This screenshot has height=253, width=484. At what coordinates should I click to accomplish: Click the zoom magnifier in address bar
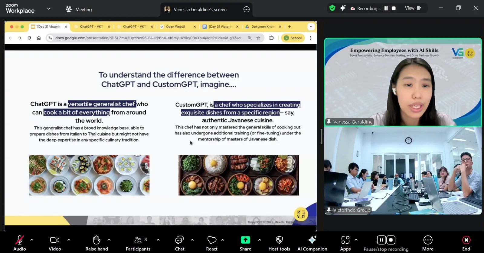(x=250, y=38)
